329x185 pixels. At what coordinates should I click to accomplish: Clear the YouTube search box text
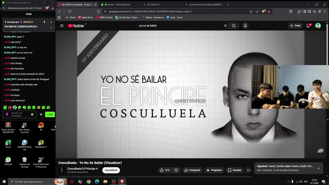[225, 26]
